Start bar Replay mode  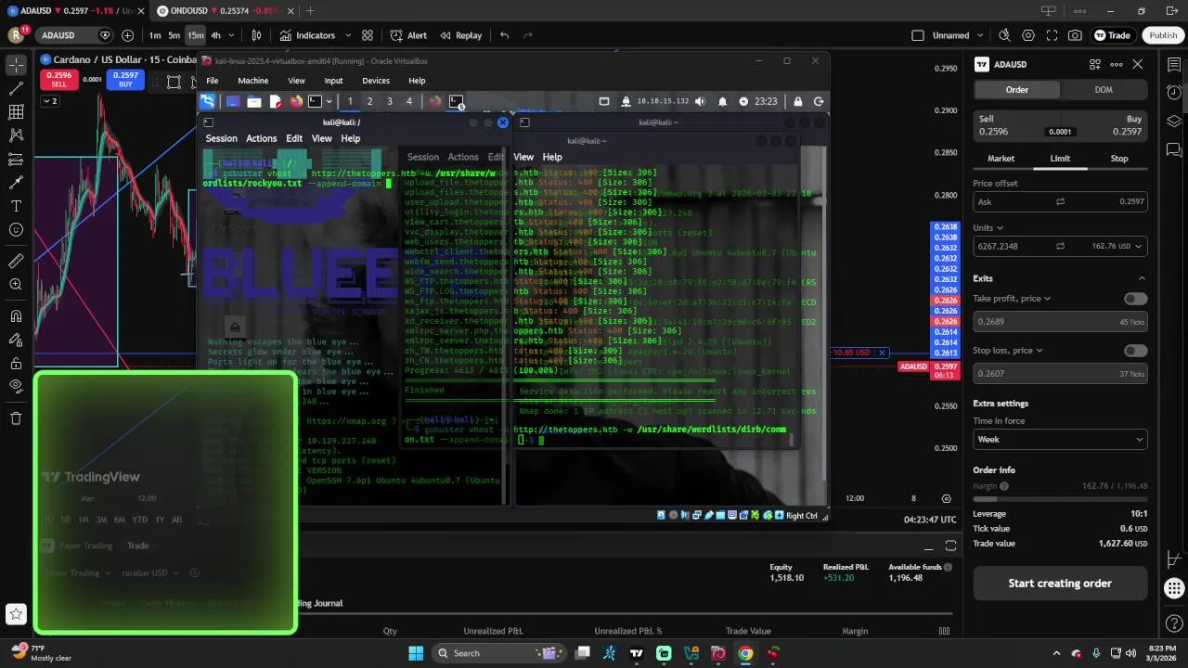tap(460, 35)
